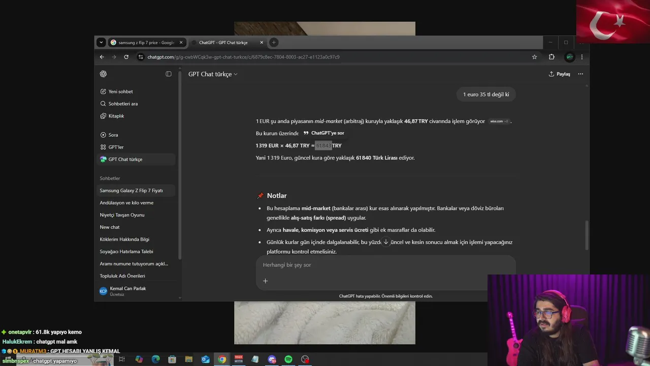Click the Paylaş share button
This screenshot has width=650, height=366.
(x=560, y=74)
